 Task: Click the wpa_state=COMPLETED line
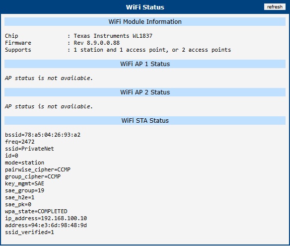click(x=36, y=211)
